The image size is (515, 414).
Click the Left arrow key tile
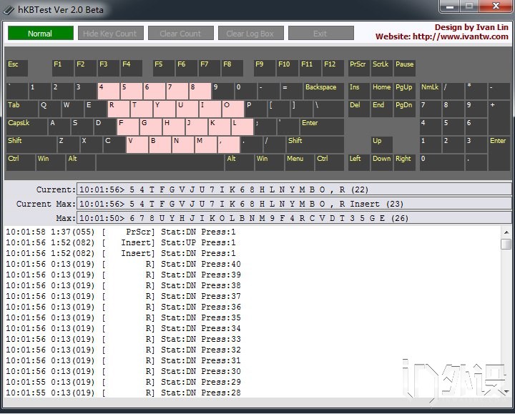(359, 162)
